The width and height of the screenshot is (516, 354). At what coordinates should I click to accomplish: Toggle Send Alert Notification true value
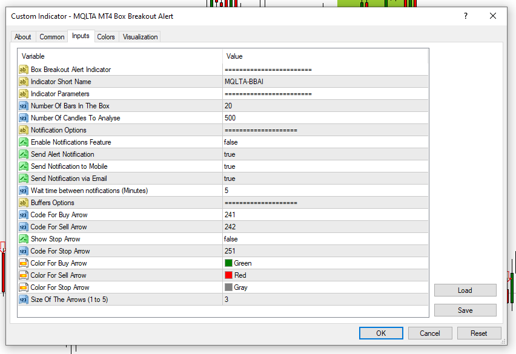[x=230, y=154]
